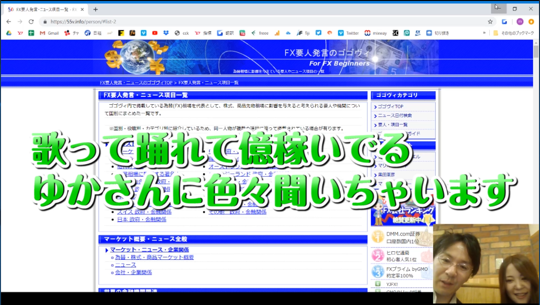Click the FX要人発言のゴゴヴィ header banner
Image resolution: width=540 pixels, height=305 pixels.
click(267, 57)
